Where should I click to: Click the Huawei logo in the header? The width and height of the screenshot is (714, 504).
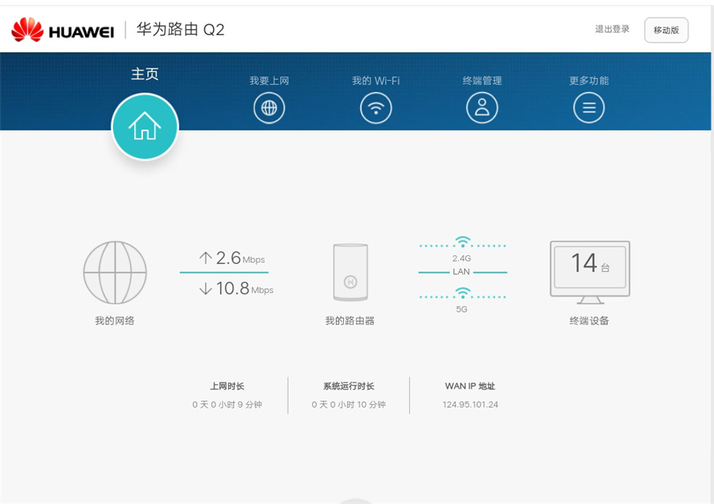[63, 30]
